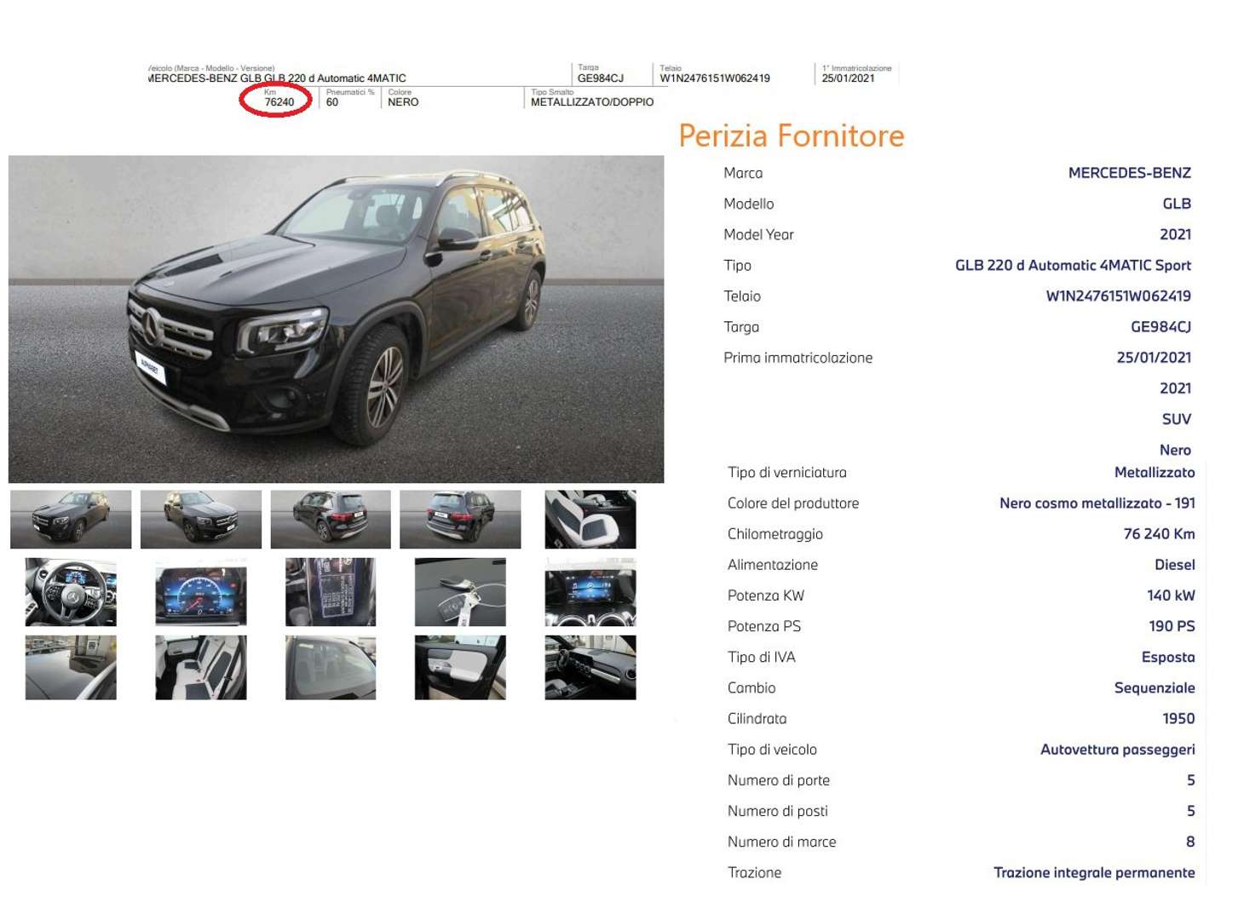Open the windshield glass photo thumbnail
1238x920 pixels.
(331, 668)
